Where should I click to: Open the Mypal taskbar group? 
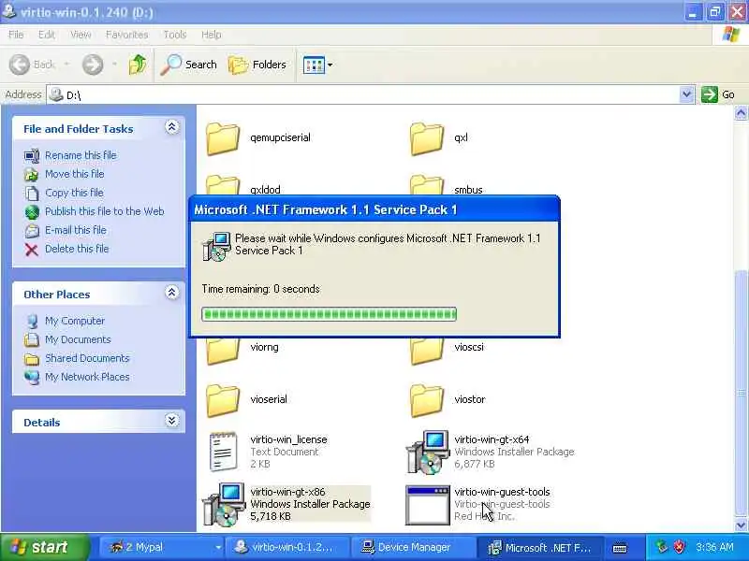click(x=163, y=547)
